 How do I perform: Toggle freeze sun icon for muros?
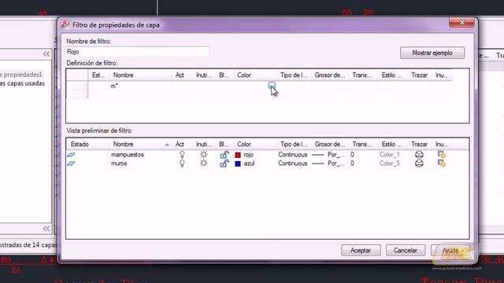(x=203, y=164)
